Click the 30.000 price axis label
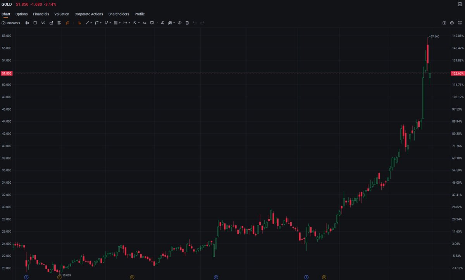 tap(7, 207)
